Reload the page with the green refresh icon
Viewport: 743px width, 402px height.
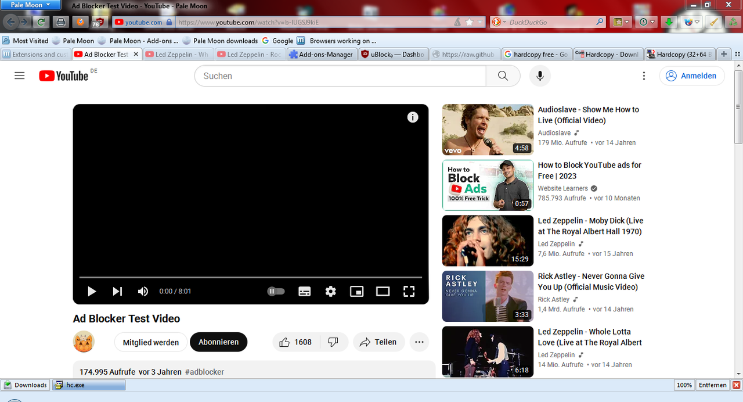(x=41, y=22)
